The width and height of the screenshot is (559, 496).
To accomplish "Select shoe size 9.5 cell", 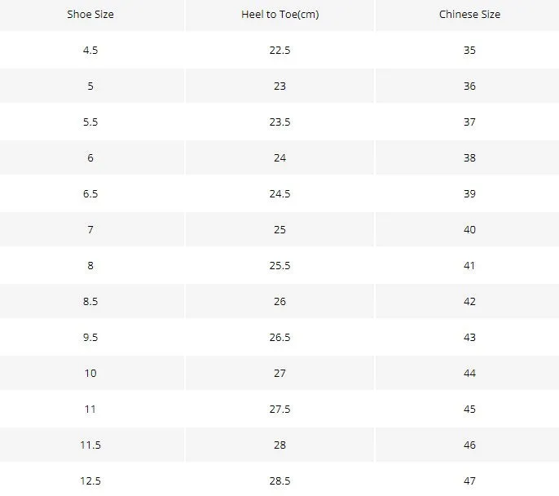I will coord(90,337).
